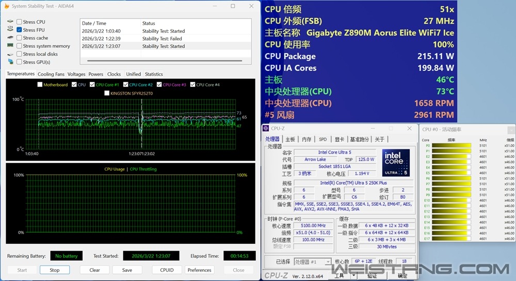Click the CPU-Z purple chip icon in title bar

(266, 128)
